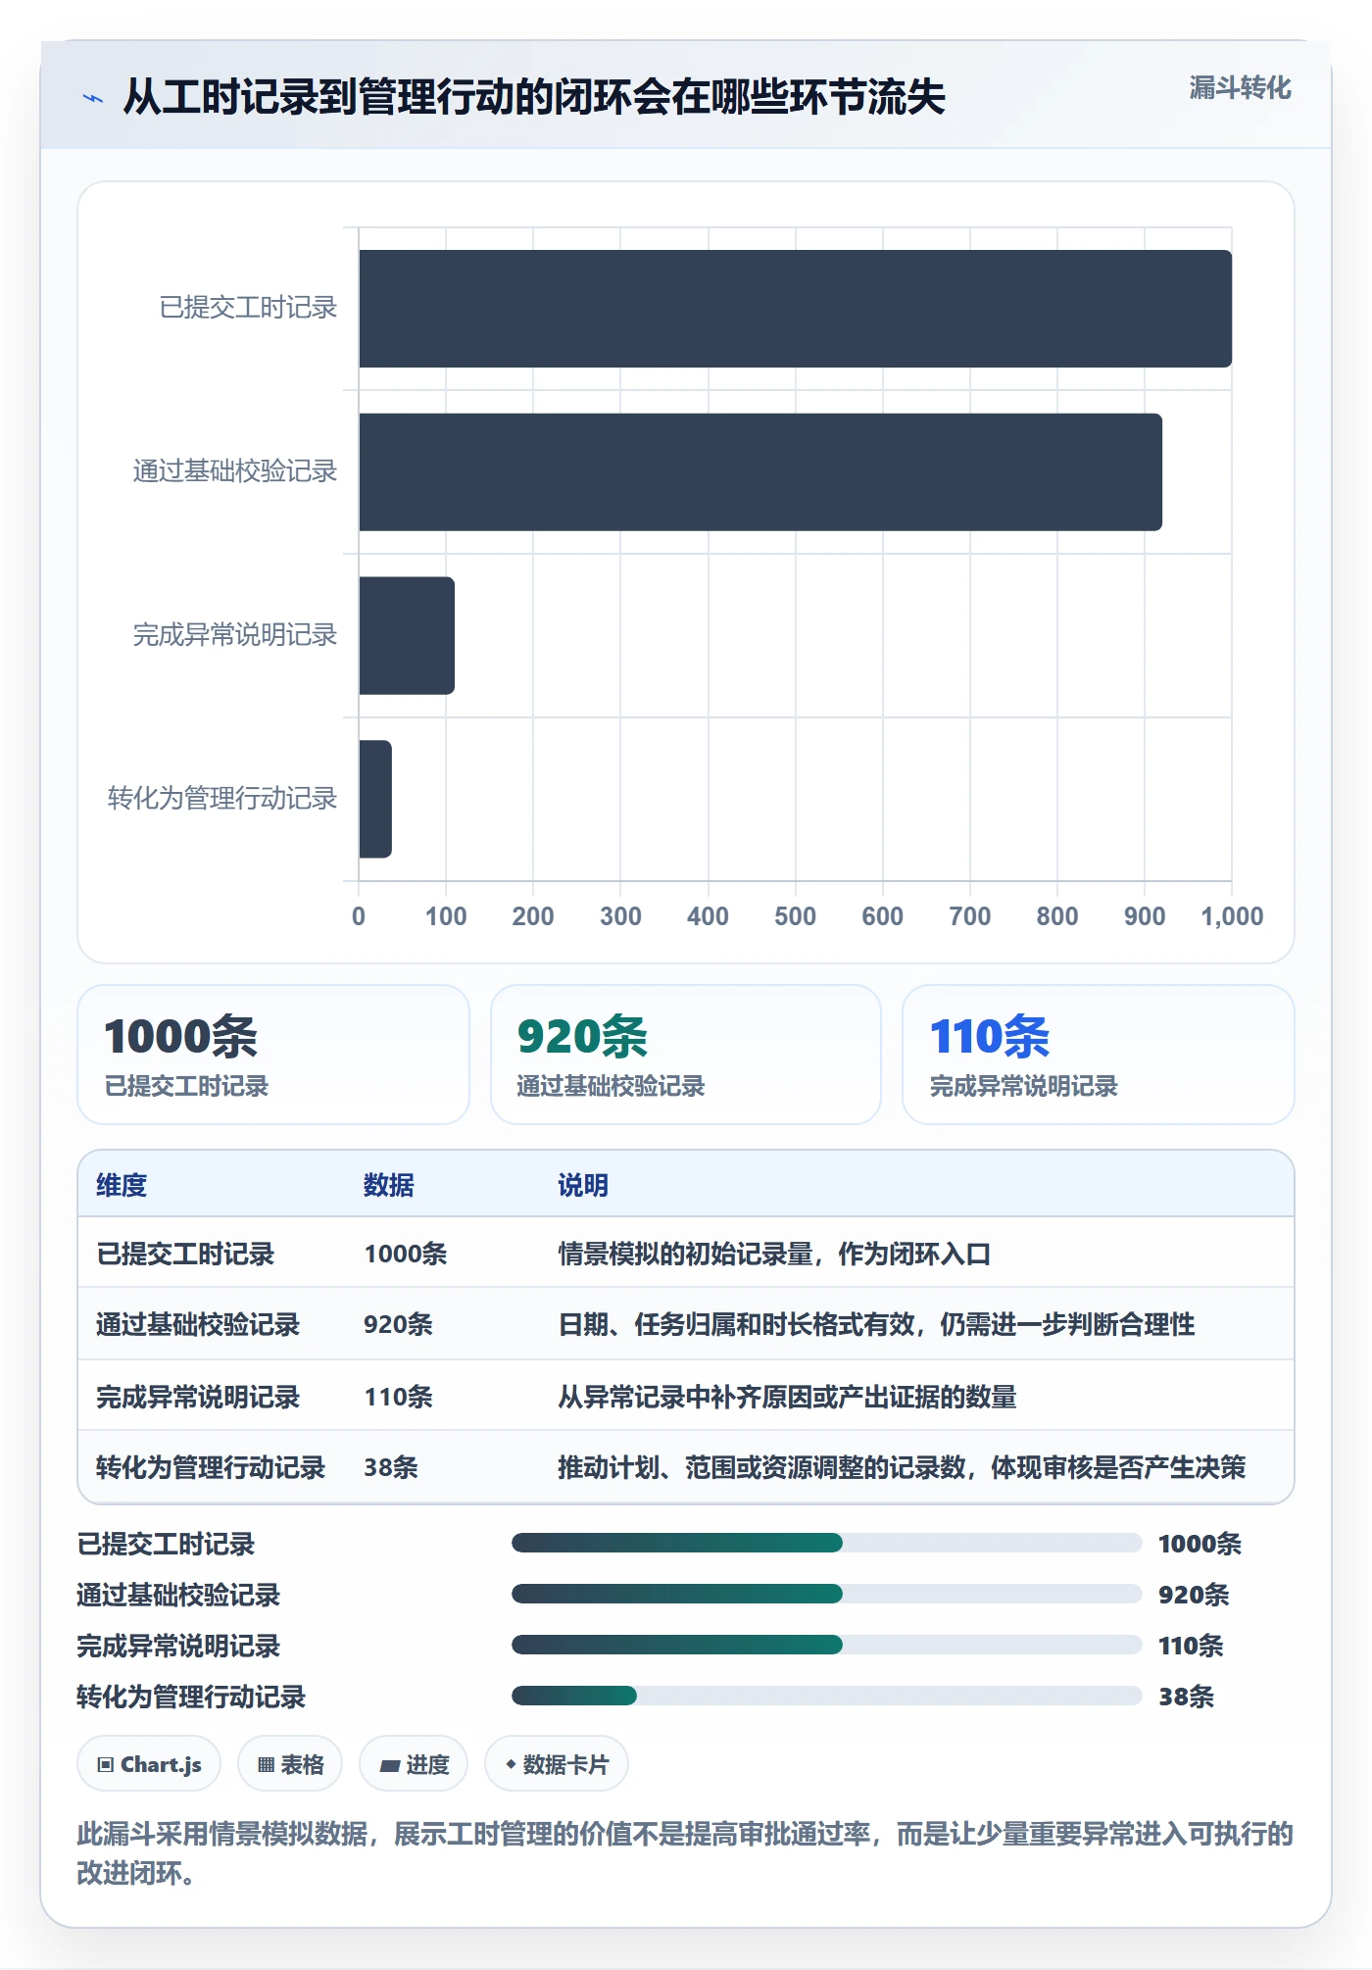Click the progress bar for 转化为管理行动记录
Image resolution: width=1372 pixels, height=1970 pixels.
tap(827, 1697)
